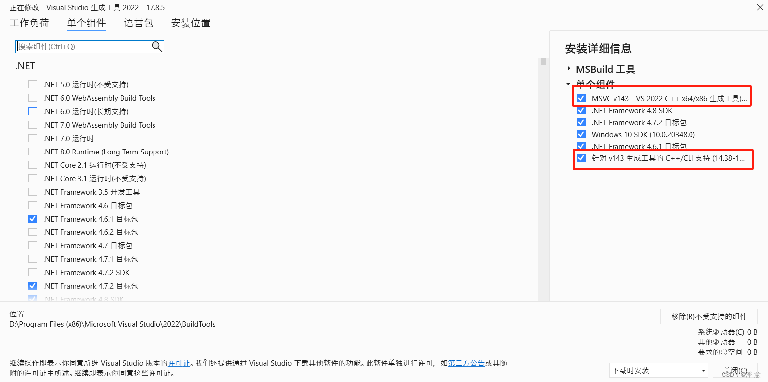Screen dimensions: 768x382
Task: Uncheck .NET Framework 4.6.1 目标包 in component list
Action: click(33, 219)
